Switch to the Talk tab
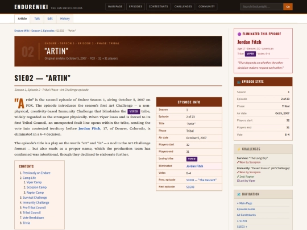 click(x=37, y=19)
